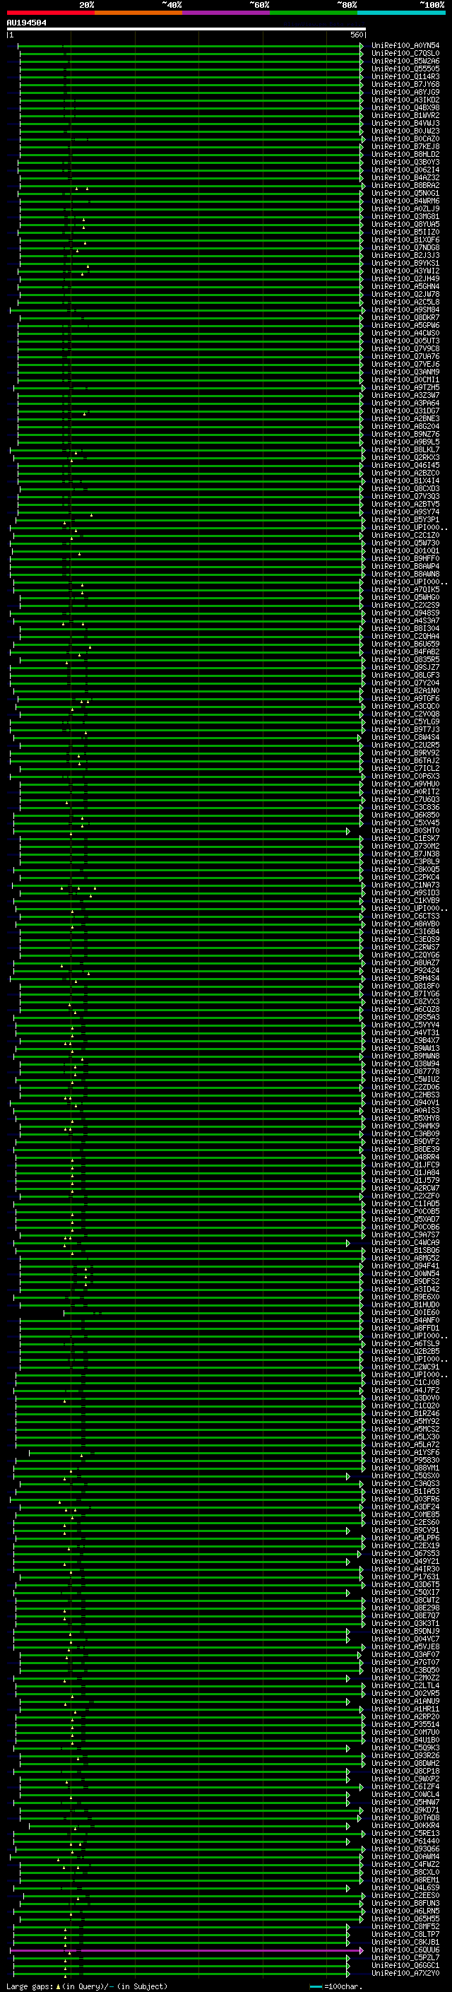Screen dimensions: 452x1992
Task: Click the magenta alignment bar near the bottom
Action: pos(186,1951)
